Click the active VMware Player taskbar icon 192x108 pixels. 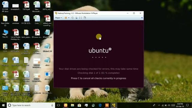[x=114, y=105]
